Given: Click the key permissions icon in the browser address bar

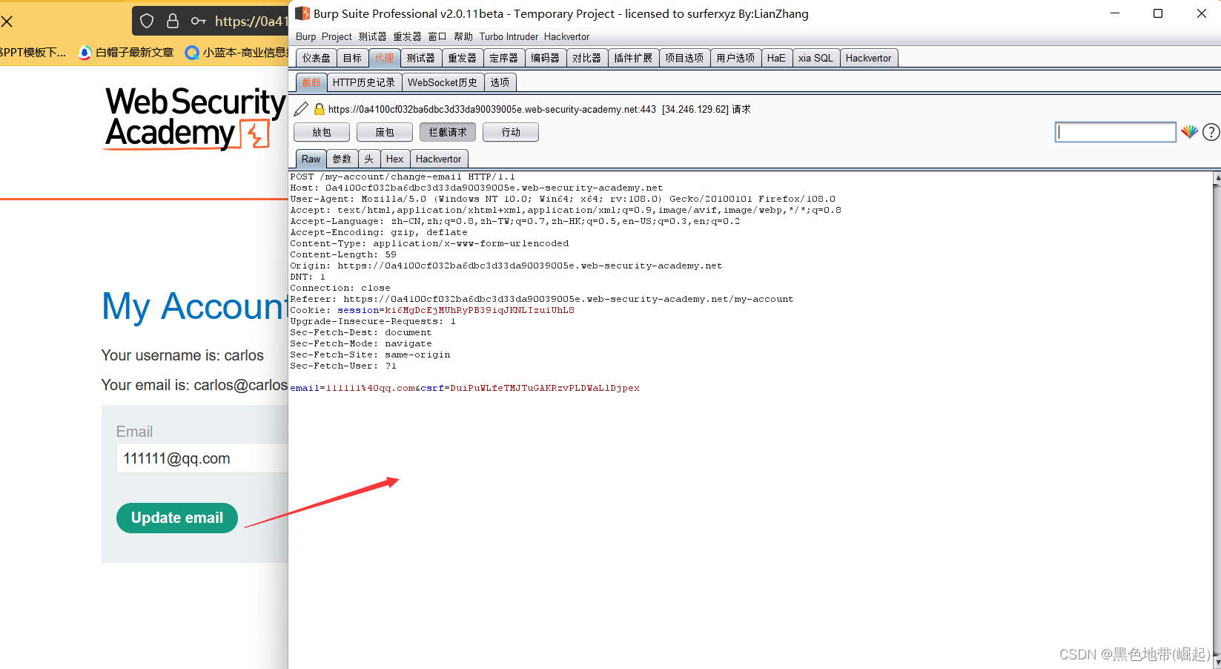Looking at the screenshot, I should click(x=198, y=21).
